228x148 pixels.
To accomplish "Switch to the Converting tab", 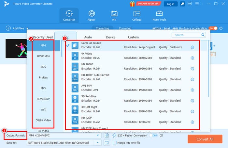I will (x=102, y=28).
